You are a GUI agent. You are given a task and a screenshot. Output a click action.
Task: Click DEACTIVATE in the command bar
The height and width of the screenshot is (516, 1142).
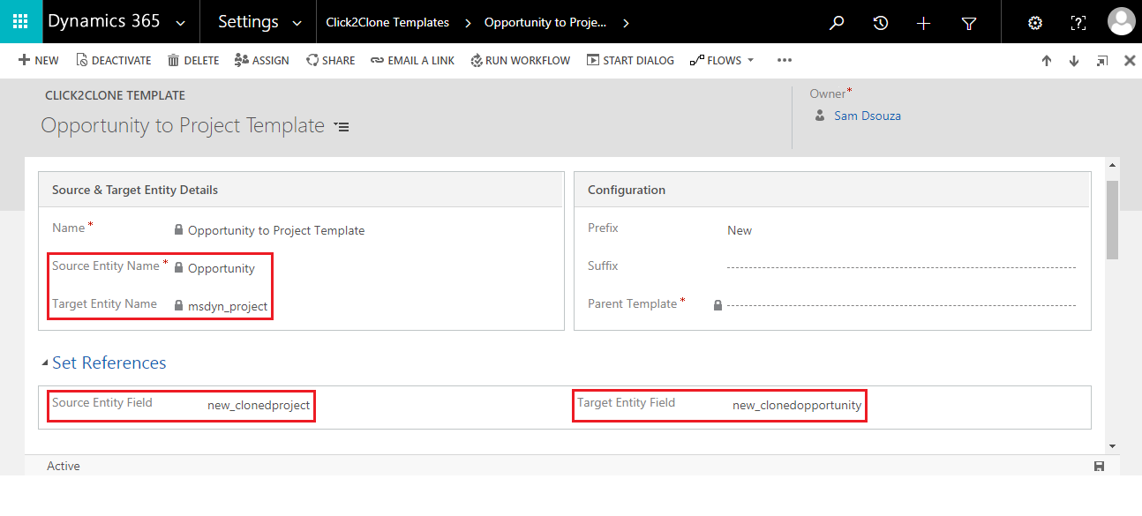[x=114, y=61]
